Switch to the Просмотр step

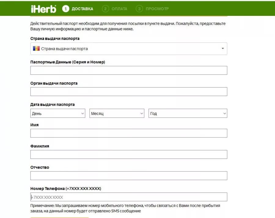coord(157,9)
